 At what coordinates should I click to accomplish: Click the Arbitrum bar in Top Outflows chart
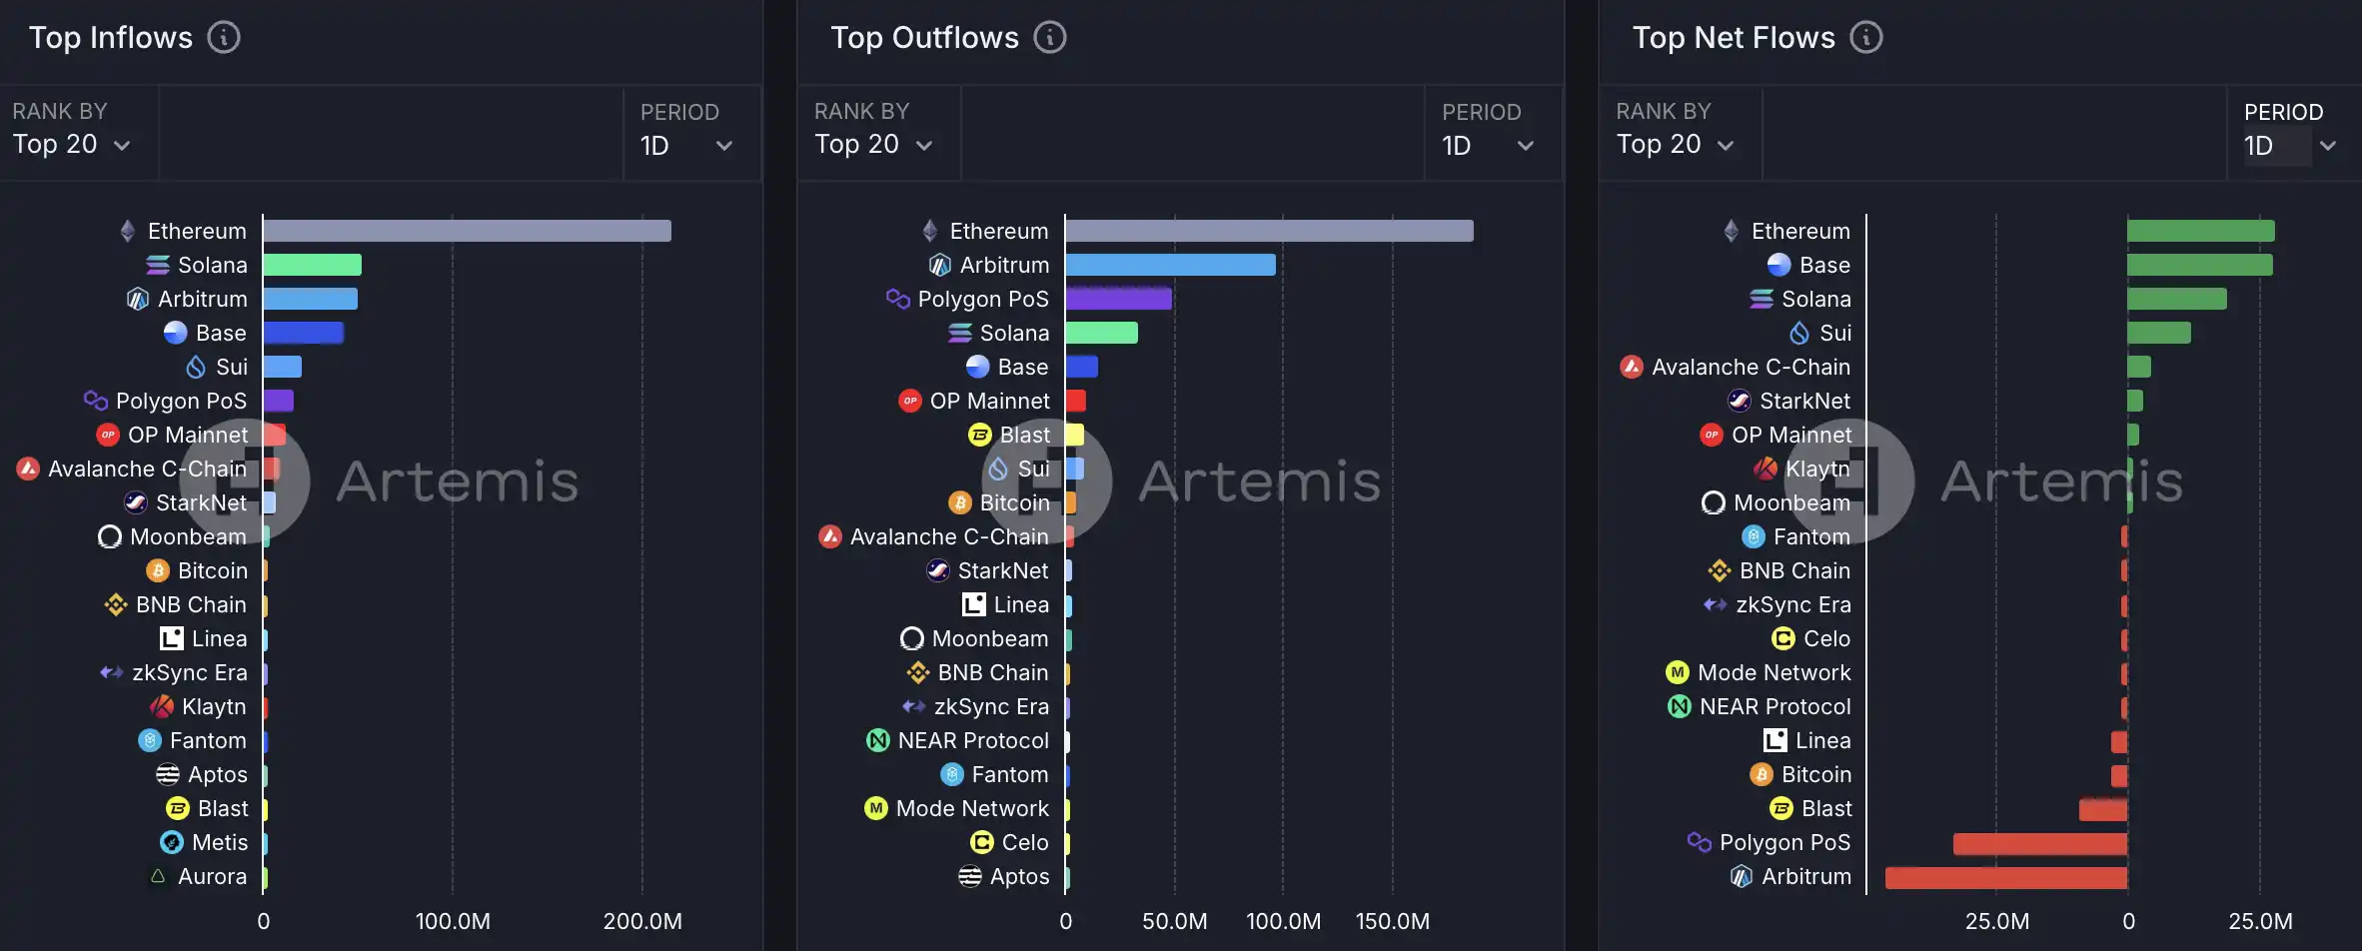pos(1170,265)
